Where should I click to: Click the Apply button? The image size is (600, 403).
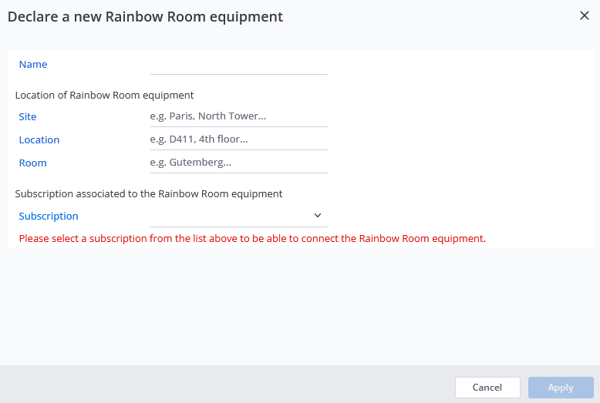coord(560,388)
